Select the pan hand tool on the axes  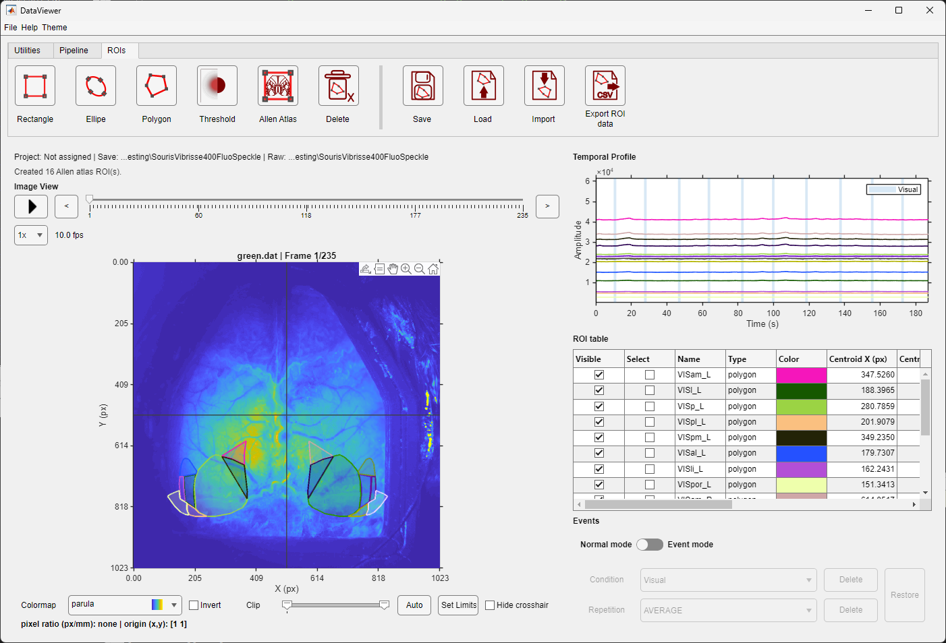393,269
